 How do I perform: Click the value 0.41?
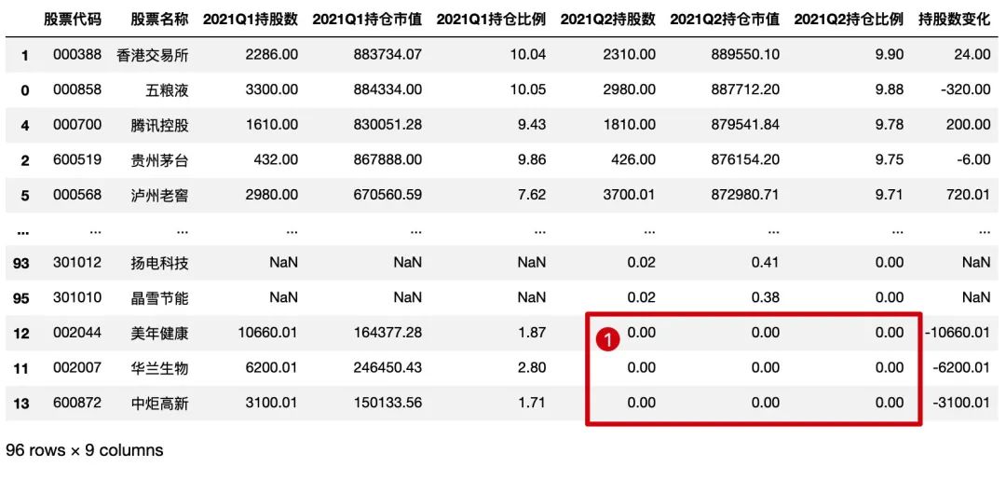(x=766, y=263)
